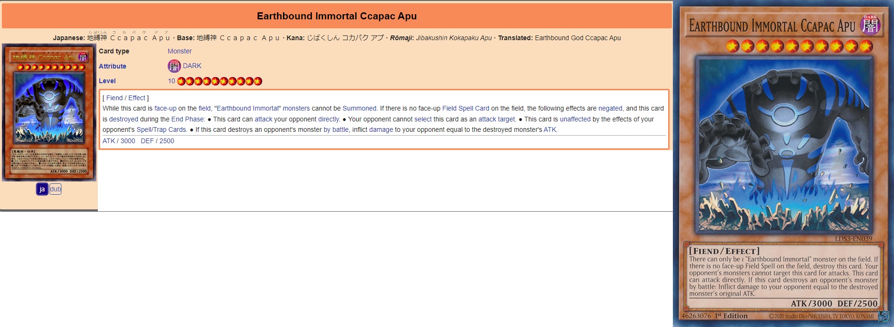Click the 'Earthbound Immortal Ccapac Apu' page heading
894x327 pixels.
tap(337, 16)
